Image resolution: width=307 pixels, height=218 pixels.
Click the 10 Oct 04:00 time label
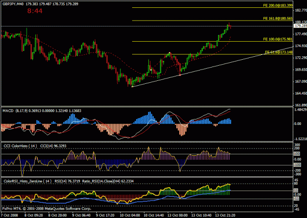[130, 215]
